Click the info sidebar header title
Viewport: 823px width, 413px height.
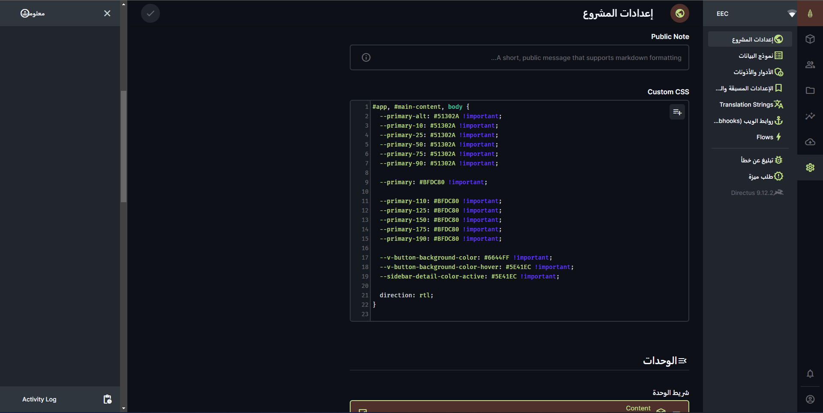click(x=33, y=13)
